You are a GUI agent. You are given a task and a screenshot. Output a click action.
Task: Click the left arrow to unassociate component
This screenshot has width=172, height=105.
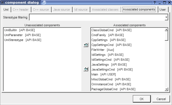pos(86,69)
